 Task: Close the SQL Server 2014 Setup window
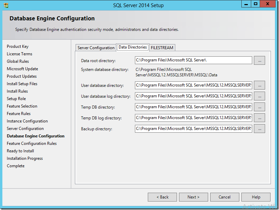[267, 4]
